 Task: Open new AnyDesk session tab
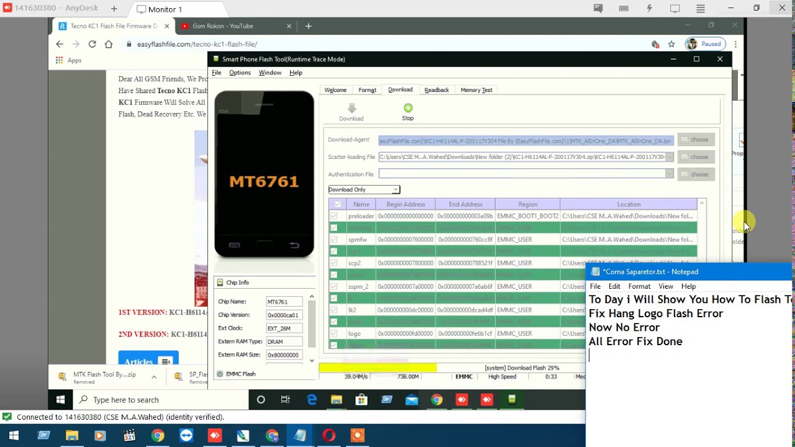point(114,9)
